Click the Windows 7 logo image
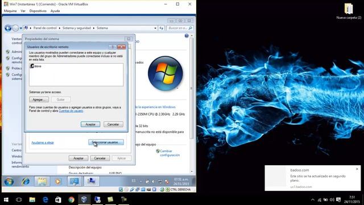364x205 pixels. click(x=166, y=73)
